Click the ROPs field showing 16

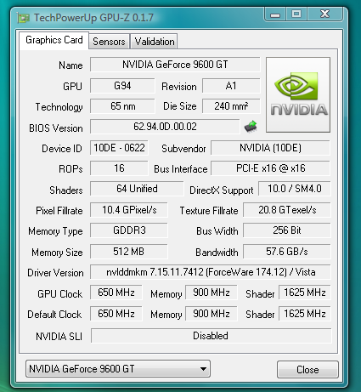[x=119, y=168]
